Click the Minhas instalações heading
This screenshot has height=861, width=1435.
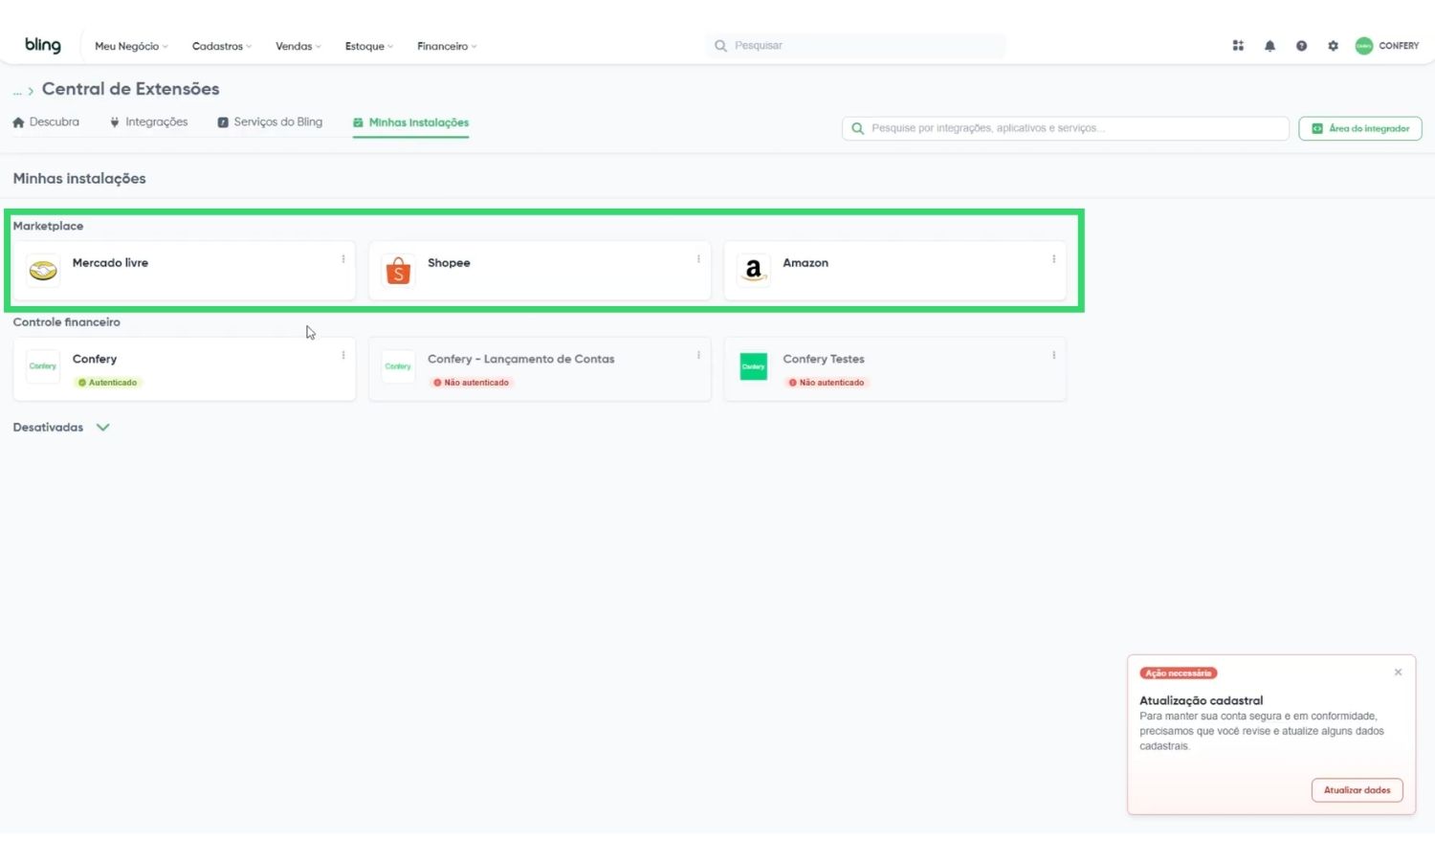pos(79,179)
